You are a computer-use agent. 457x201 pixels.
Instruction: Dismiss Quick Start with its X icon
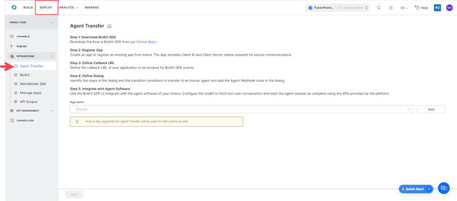[x=429, y=189]
